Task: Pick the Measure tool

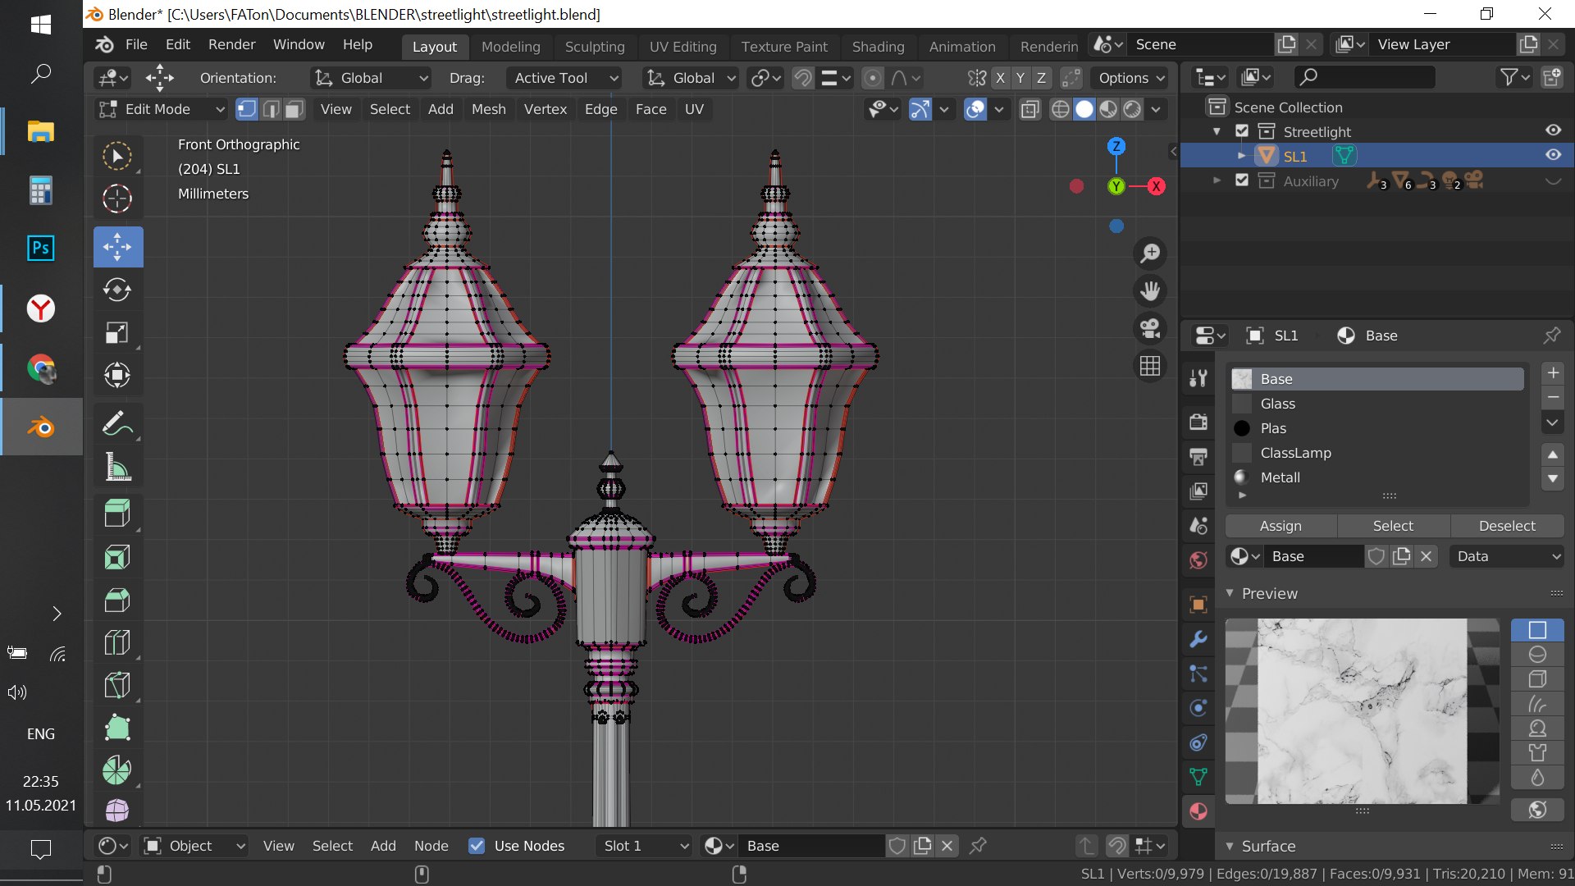Action: coord(117,467)
